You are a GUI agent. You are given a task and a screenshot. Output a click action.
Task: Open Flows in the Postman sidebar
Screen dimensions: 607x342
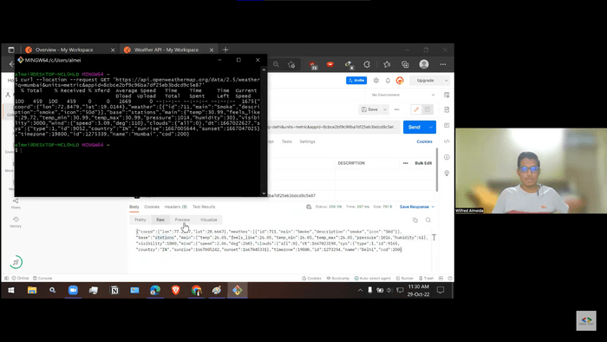pyautogui.click(x=16, y=203)
